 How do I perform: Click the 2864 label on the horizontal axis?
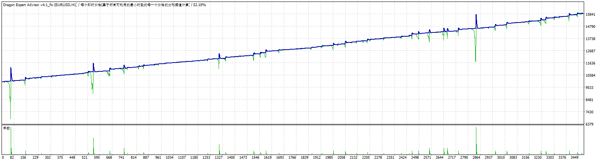(x=476, y=157)
